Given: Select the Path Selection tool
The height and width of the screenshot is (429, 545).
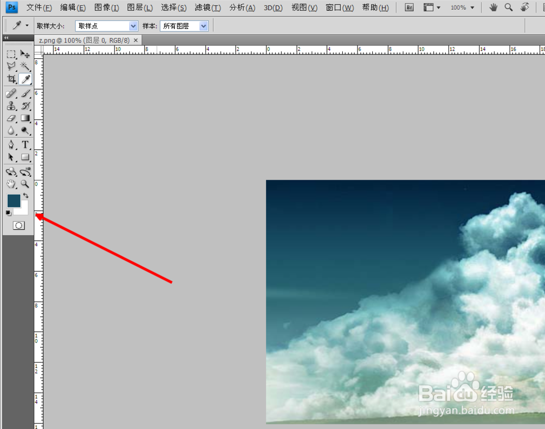Looking at the screenshot, I should tap(11, 157).
